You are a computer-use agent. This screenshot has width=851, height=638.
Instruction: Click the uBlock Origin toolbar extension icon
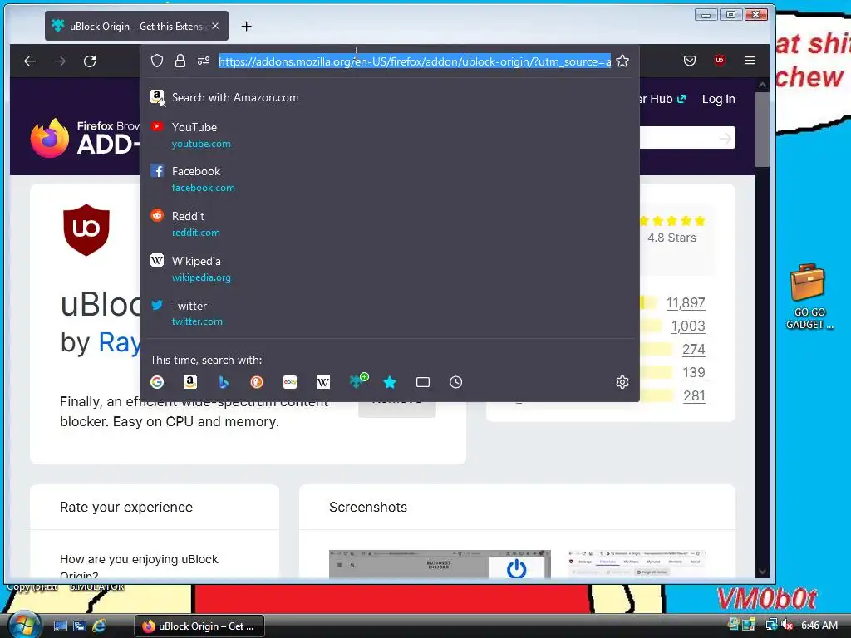point(720,61)
